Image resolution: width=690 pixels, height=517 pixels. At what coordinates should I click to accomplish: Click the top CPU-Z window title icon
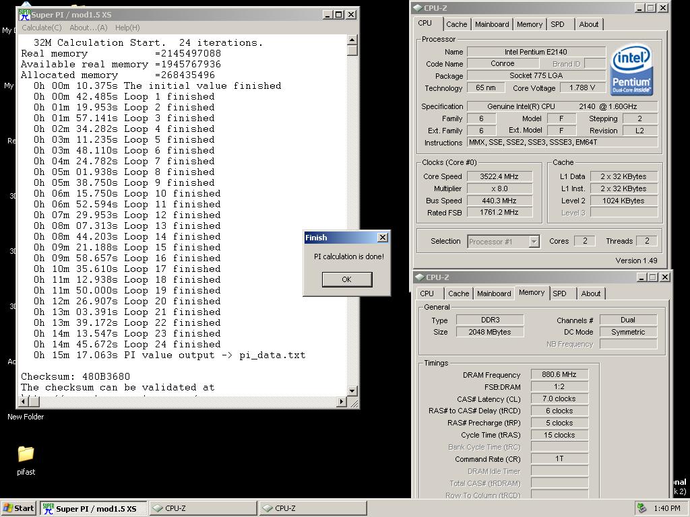[x=418, y=8]
